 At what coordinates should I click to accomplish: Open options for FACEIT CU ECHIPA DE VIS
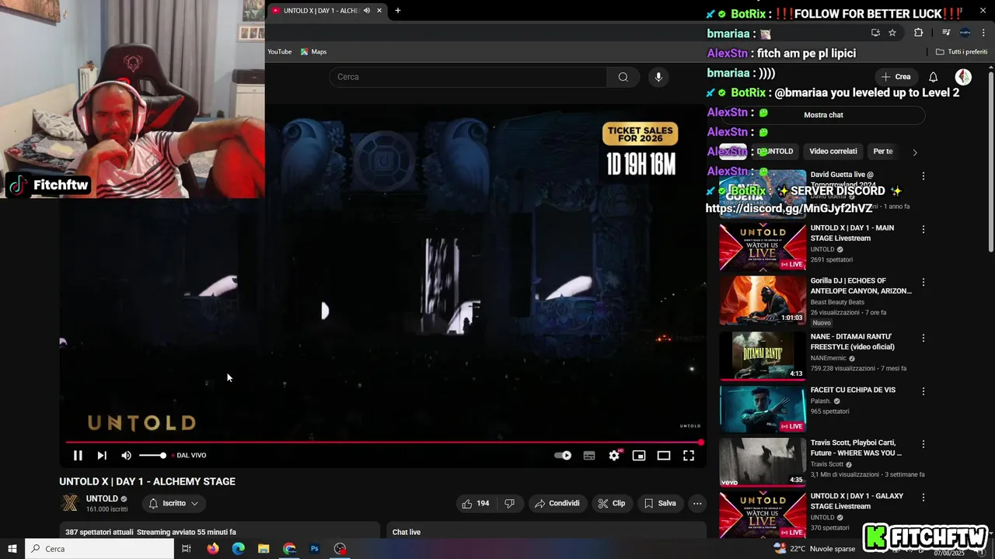923,391
